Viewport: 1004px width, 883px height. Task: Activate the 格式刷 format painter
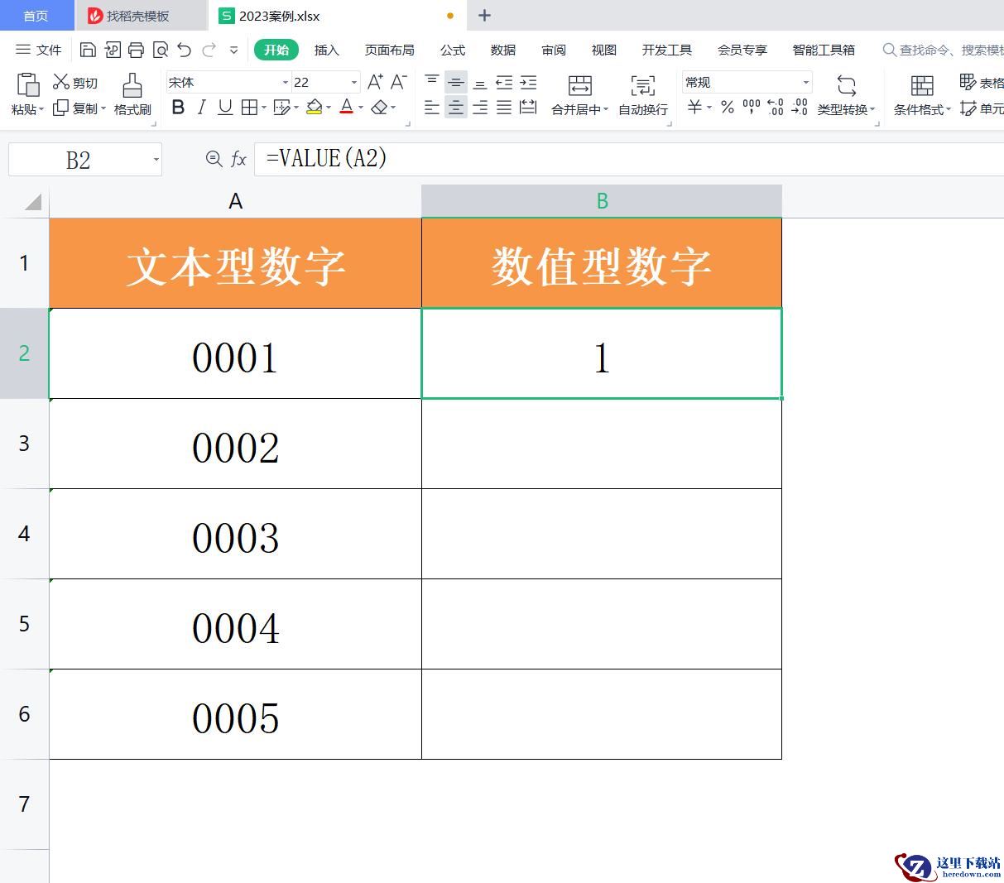point(132,95)
